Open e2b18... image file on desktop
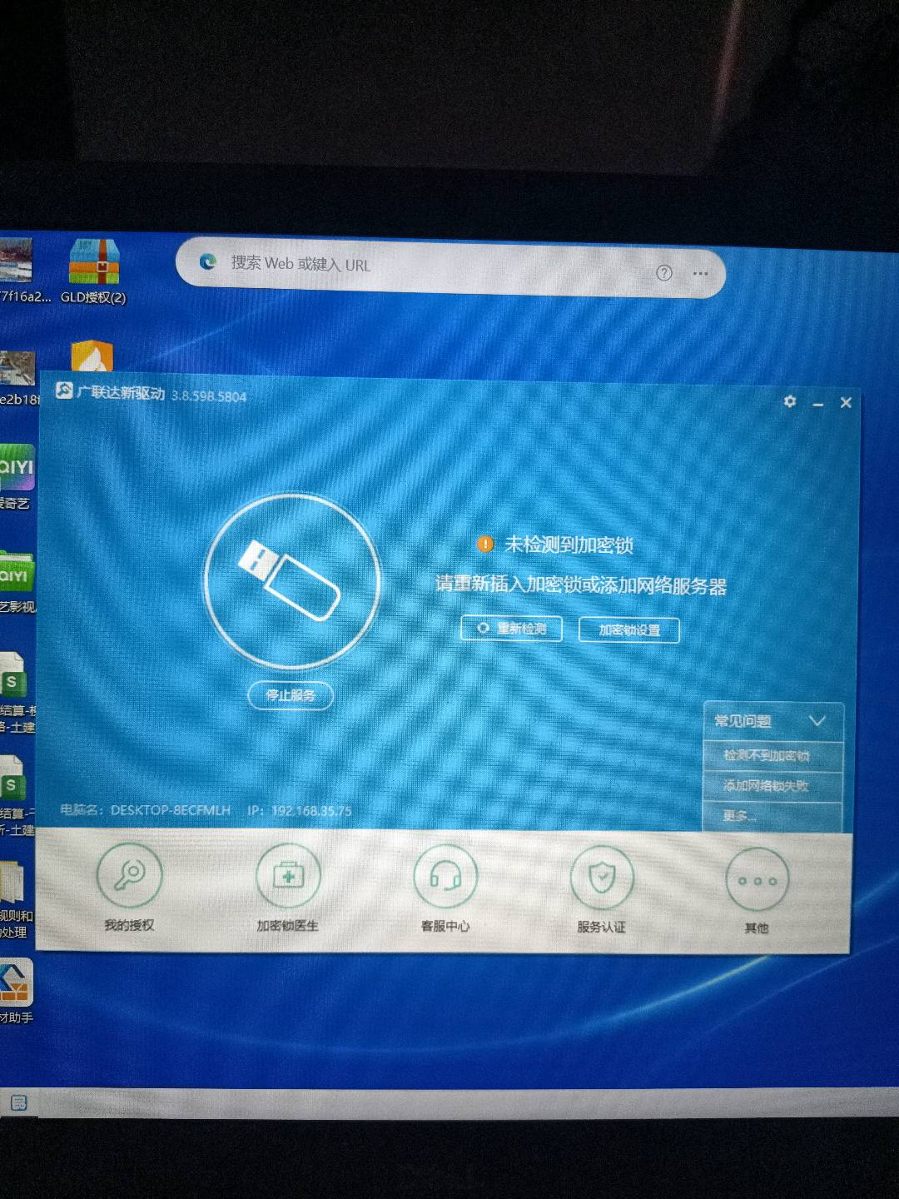 pos(18,379)
